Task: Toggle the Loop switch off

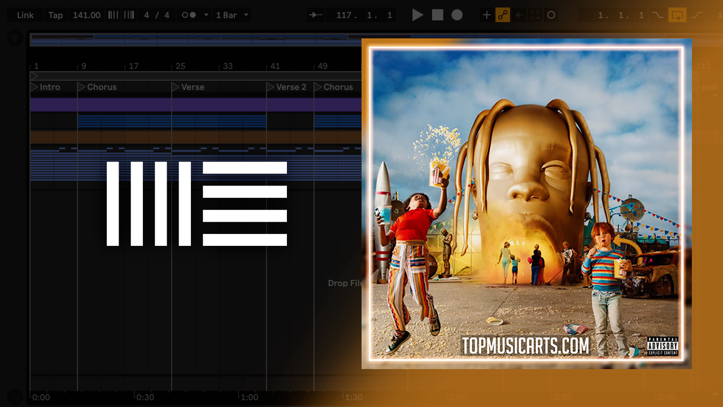Action: pos(677,15)
